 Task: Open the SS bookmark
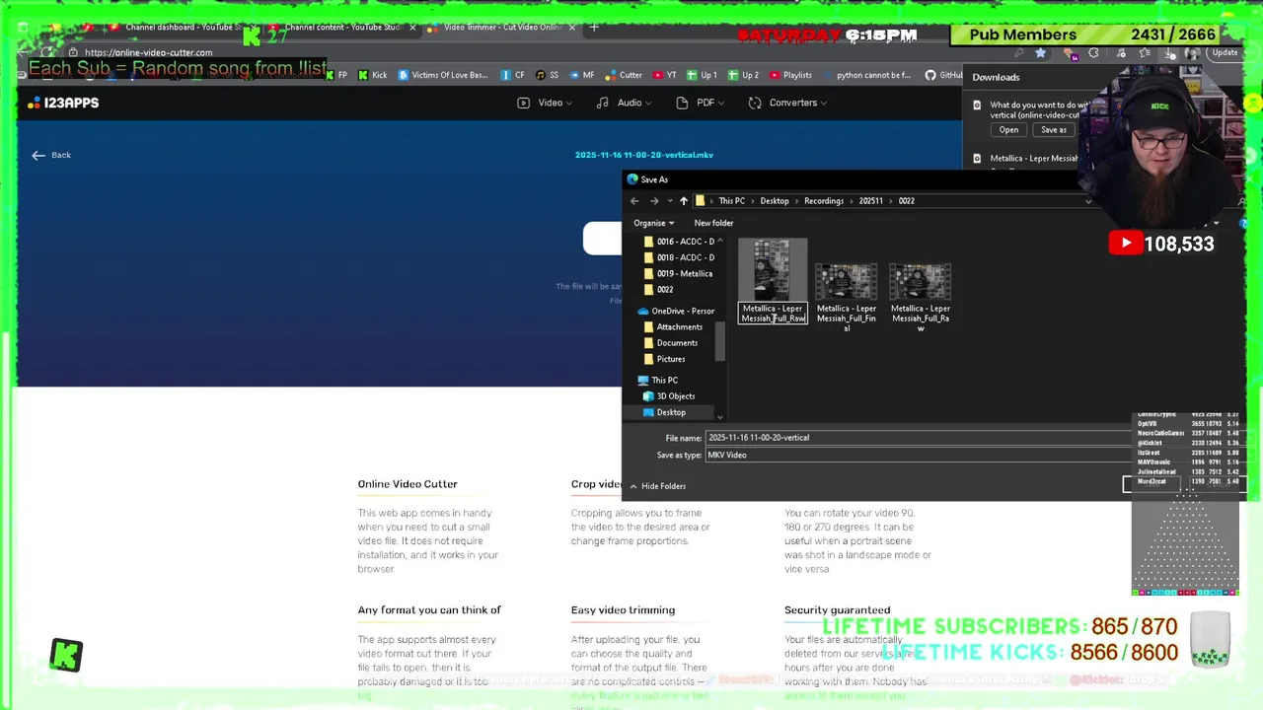547,75
